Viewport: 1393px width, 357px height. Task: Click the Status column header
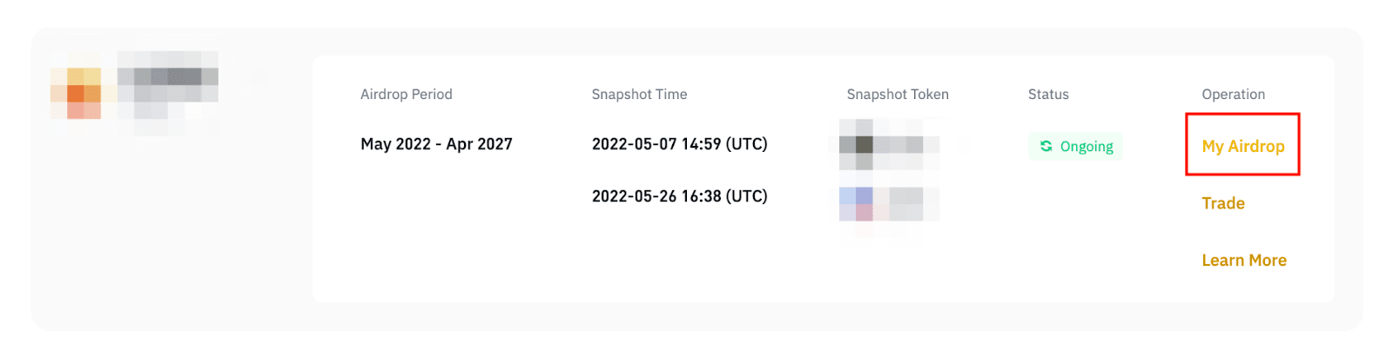click(x=1047, y=95)
